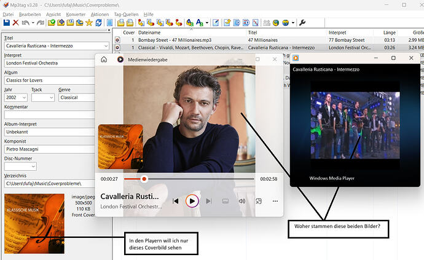Click the empty Kommentar field
The width and height of the screenshot is (424, 260).
tap(50, 115)
